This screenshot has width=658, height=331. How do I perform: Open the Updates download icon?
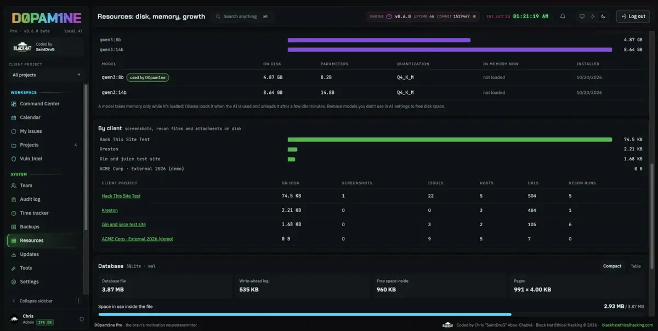(x=14, y=254)
